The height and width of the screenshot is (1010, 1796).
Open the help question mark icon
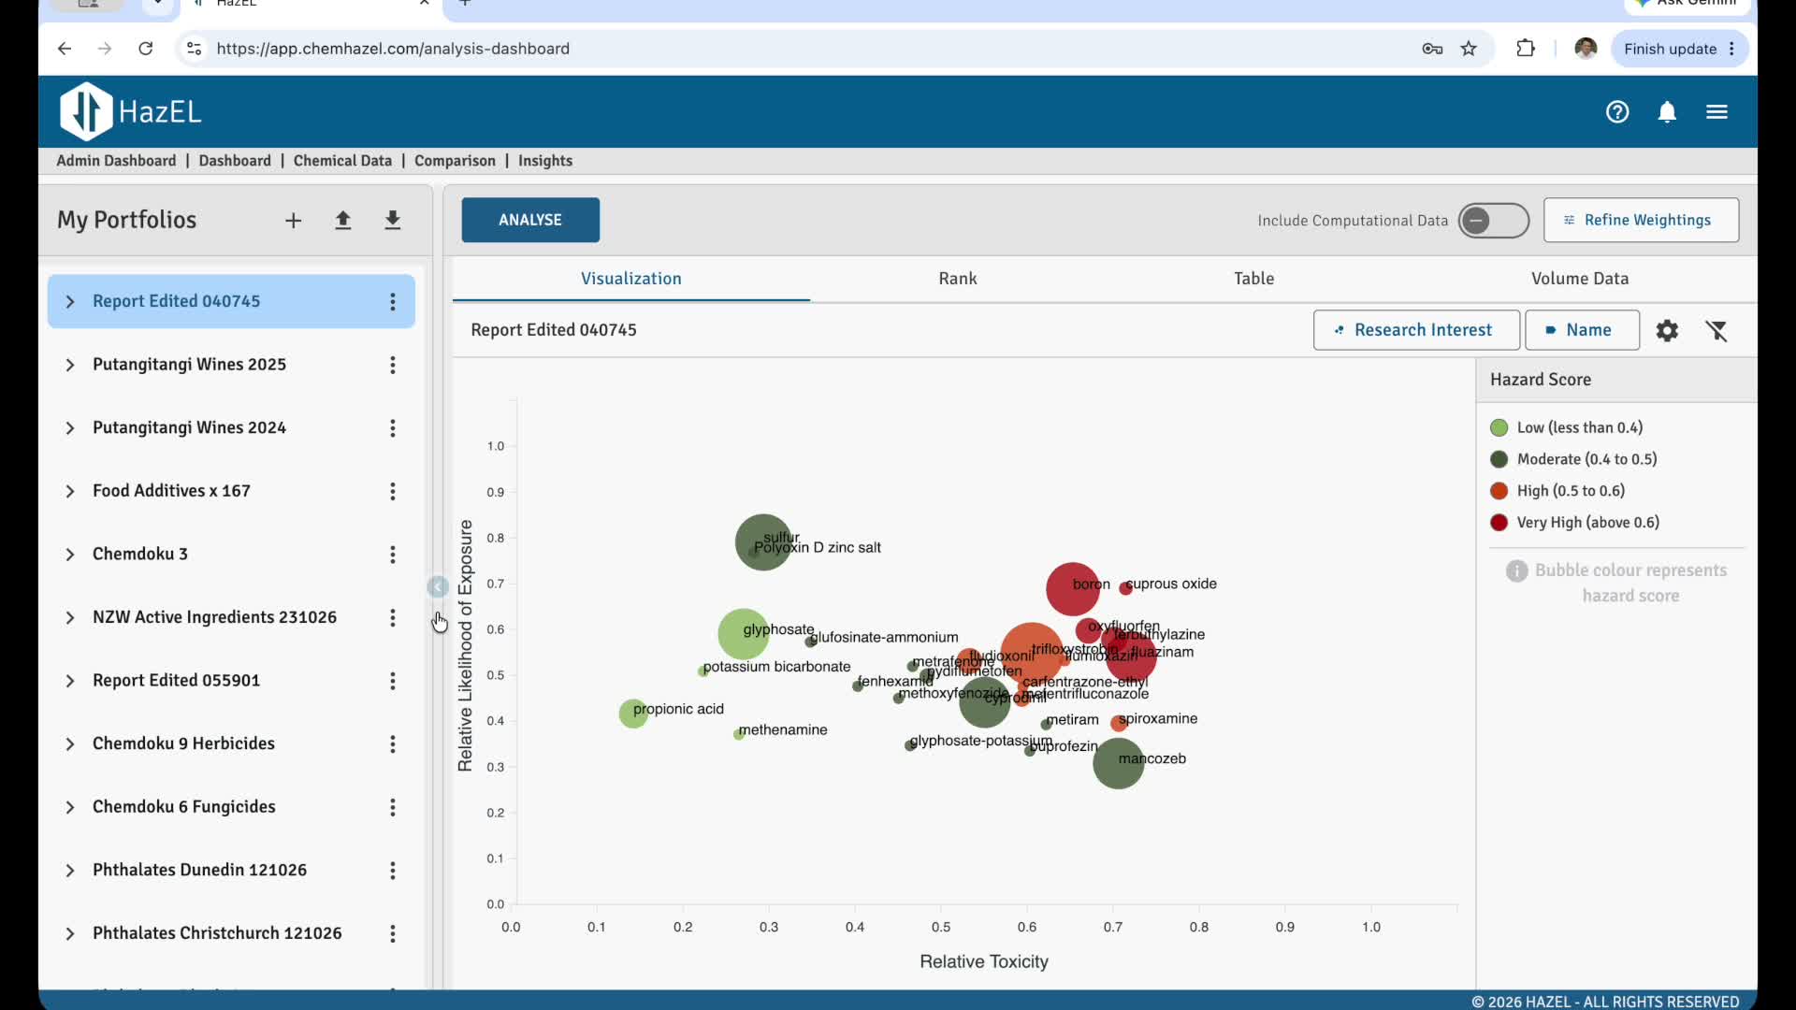point(1617,112)
